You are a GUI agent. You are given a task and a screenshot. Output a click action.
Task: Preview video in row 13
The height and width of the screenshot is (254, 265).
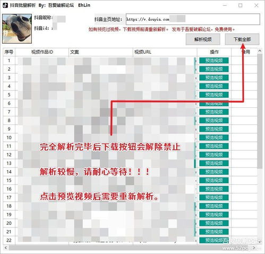coord(214,163)
